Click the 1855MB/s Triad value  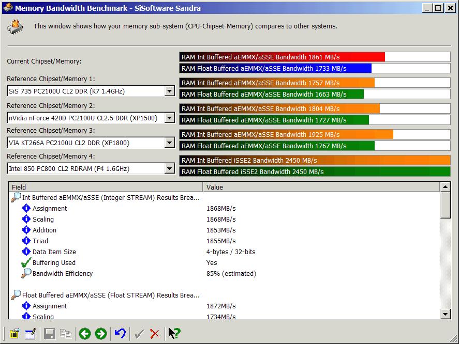click(x=221, y=241)
